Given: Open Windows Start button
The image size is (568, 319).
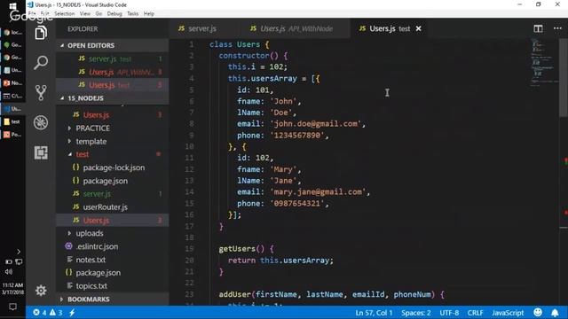Looking at the screenshot, I should pyautogui.click(x=12, y=6).
